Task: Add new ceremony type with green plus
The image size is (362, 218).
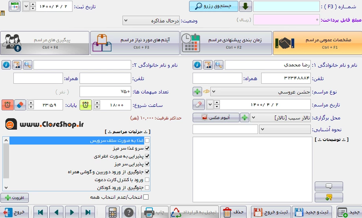Action: click(197, 92)
